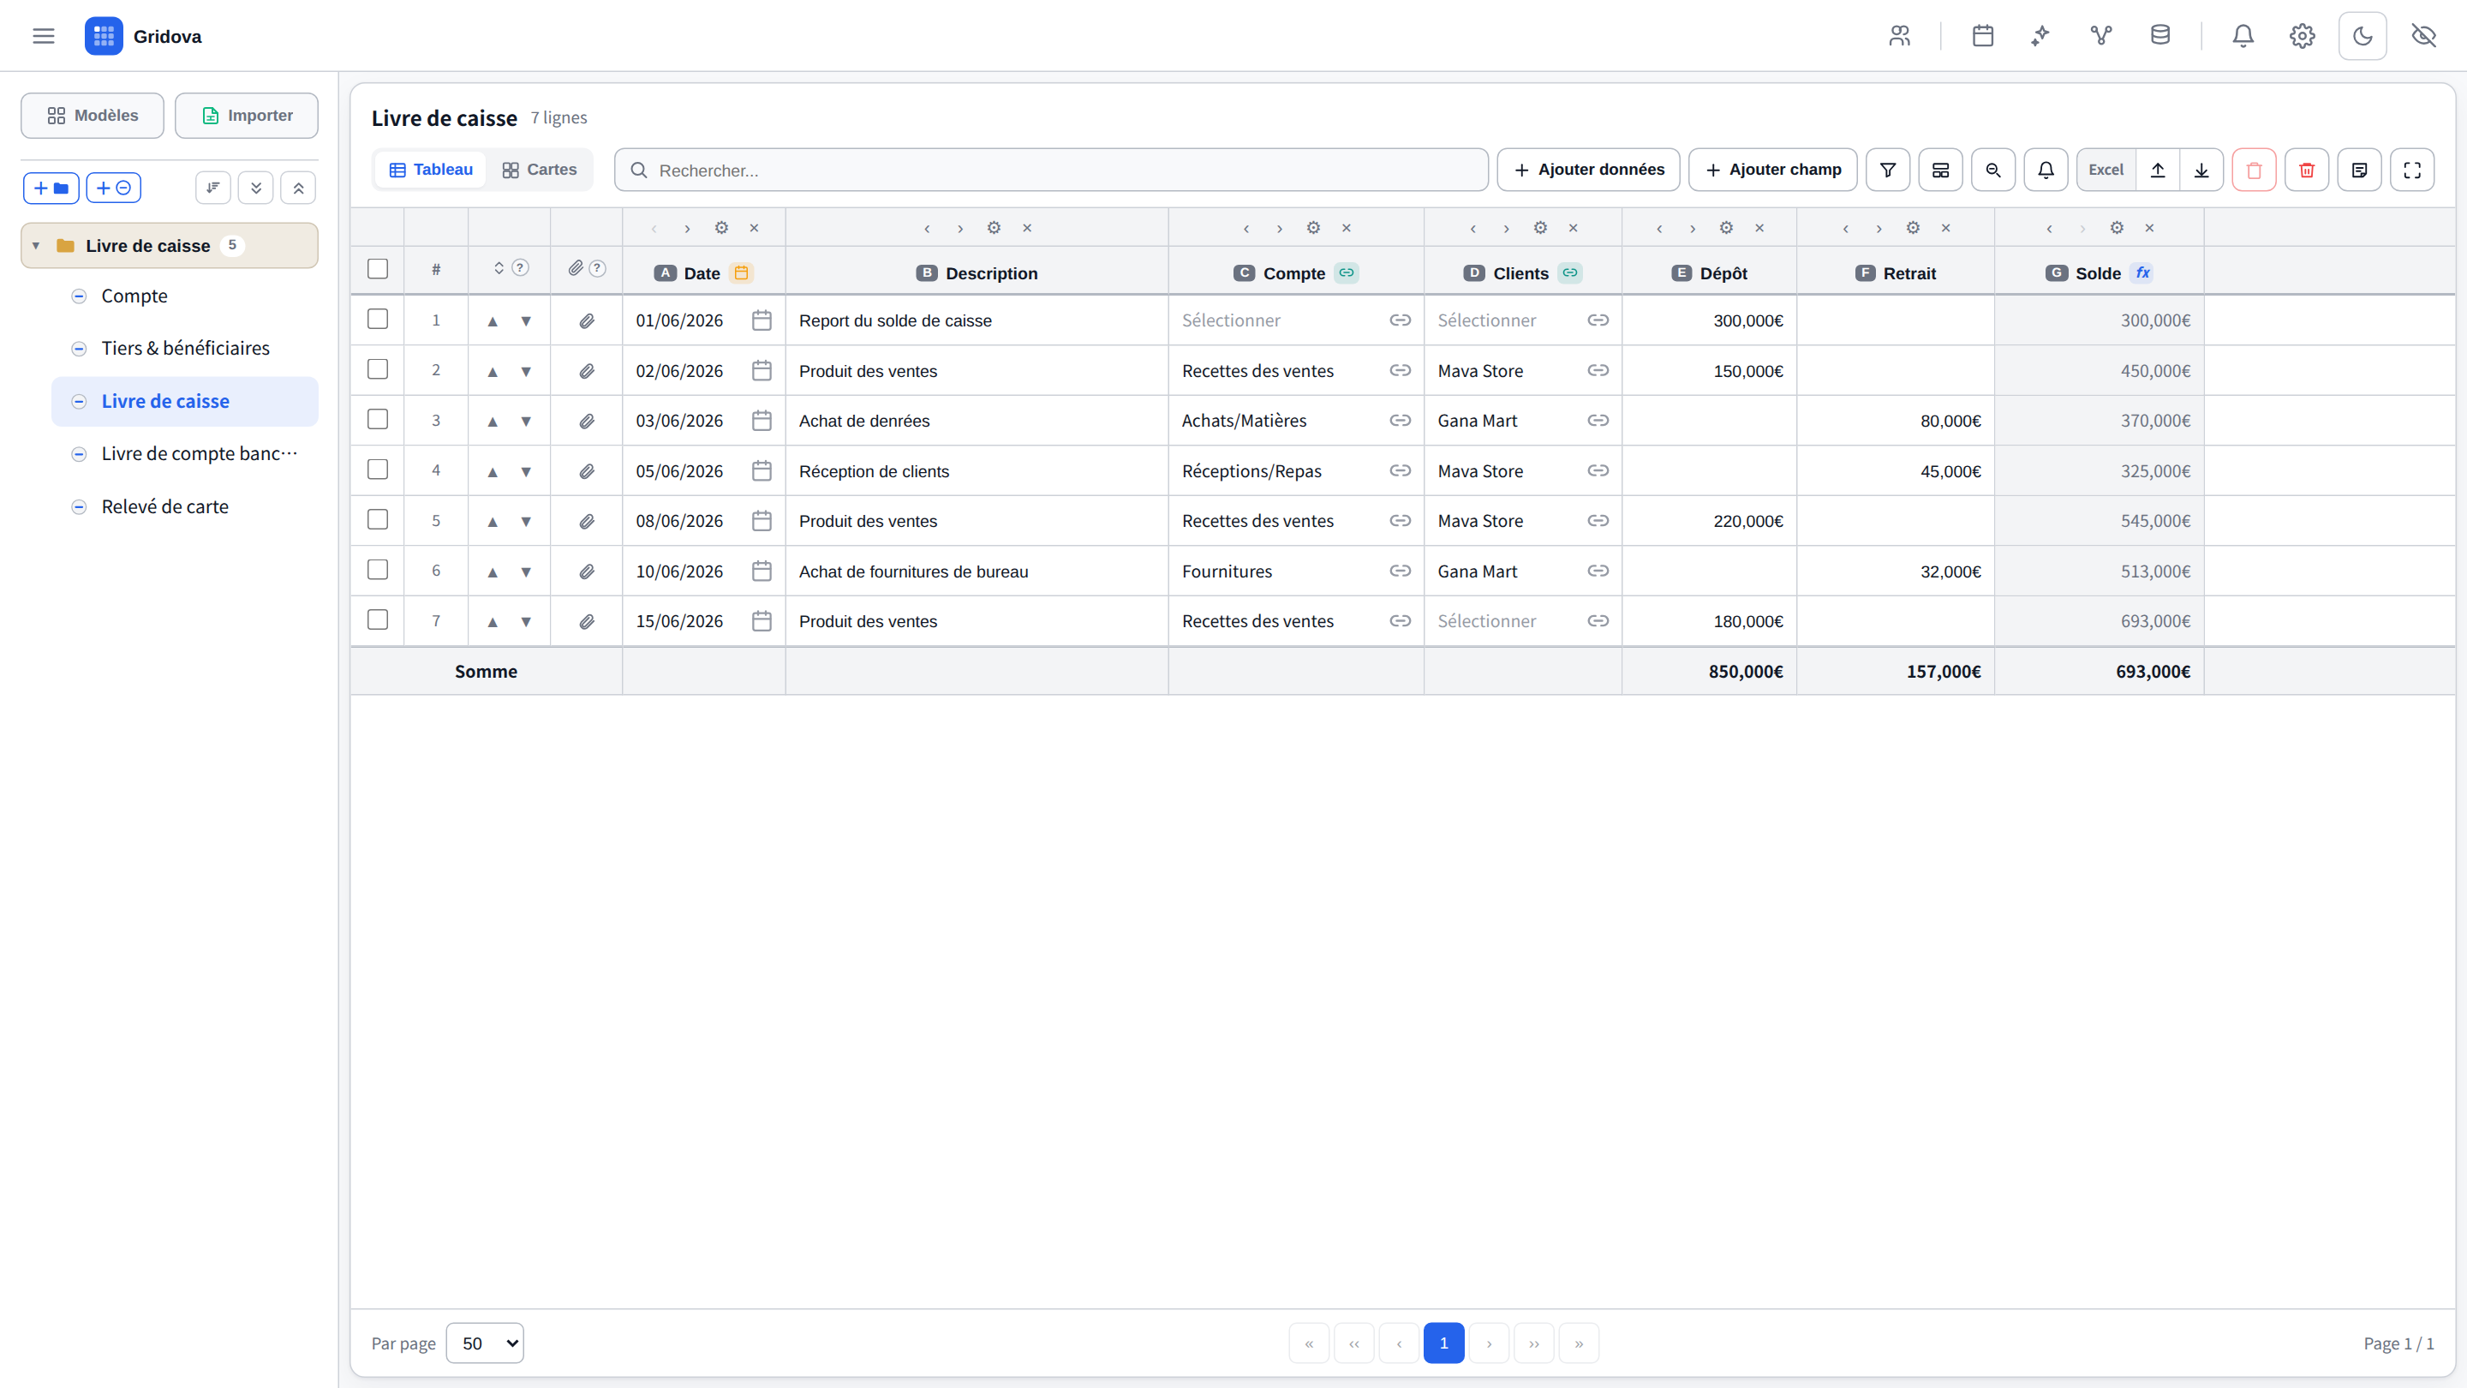The image size is (2467, 1388).
Task: Open Compte selector in row 1
Action: click(x=1296, y=321)
